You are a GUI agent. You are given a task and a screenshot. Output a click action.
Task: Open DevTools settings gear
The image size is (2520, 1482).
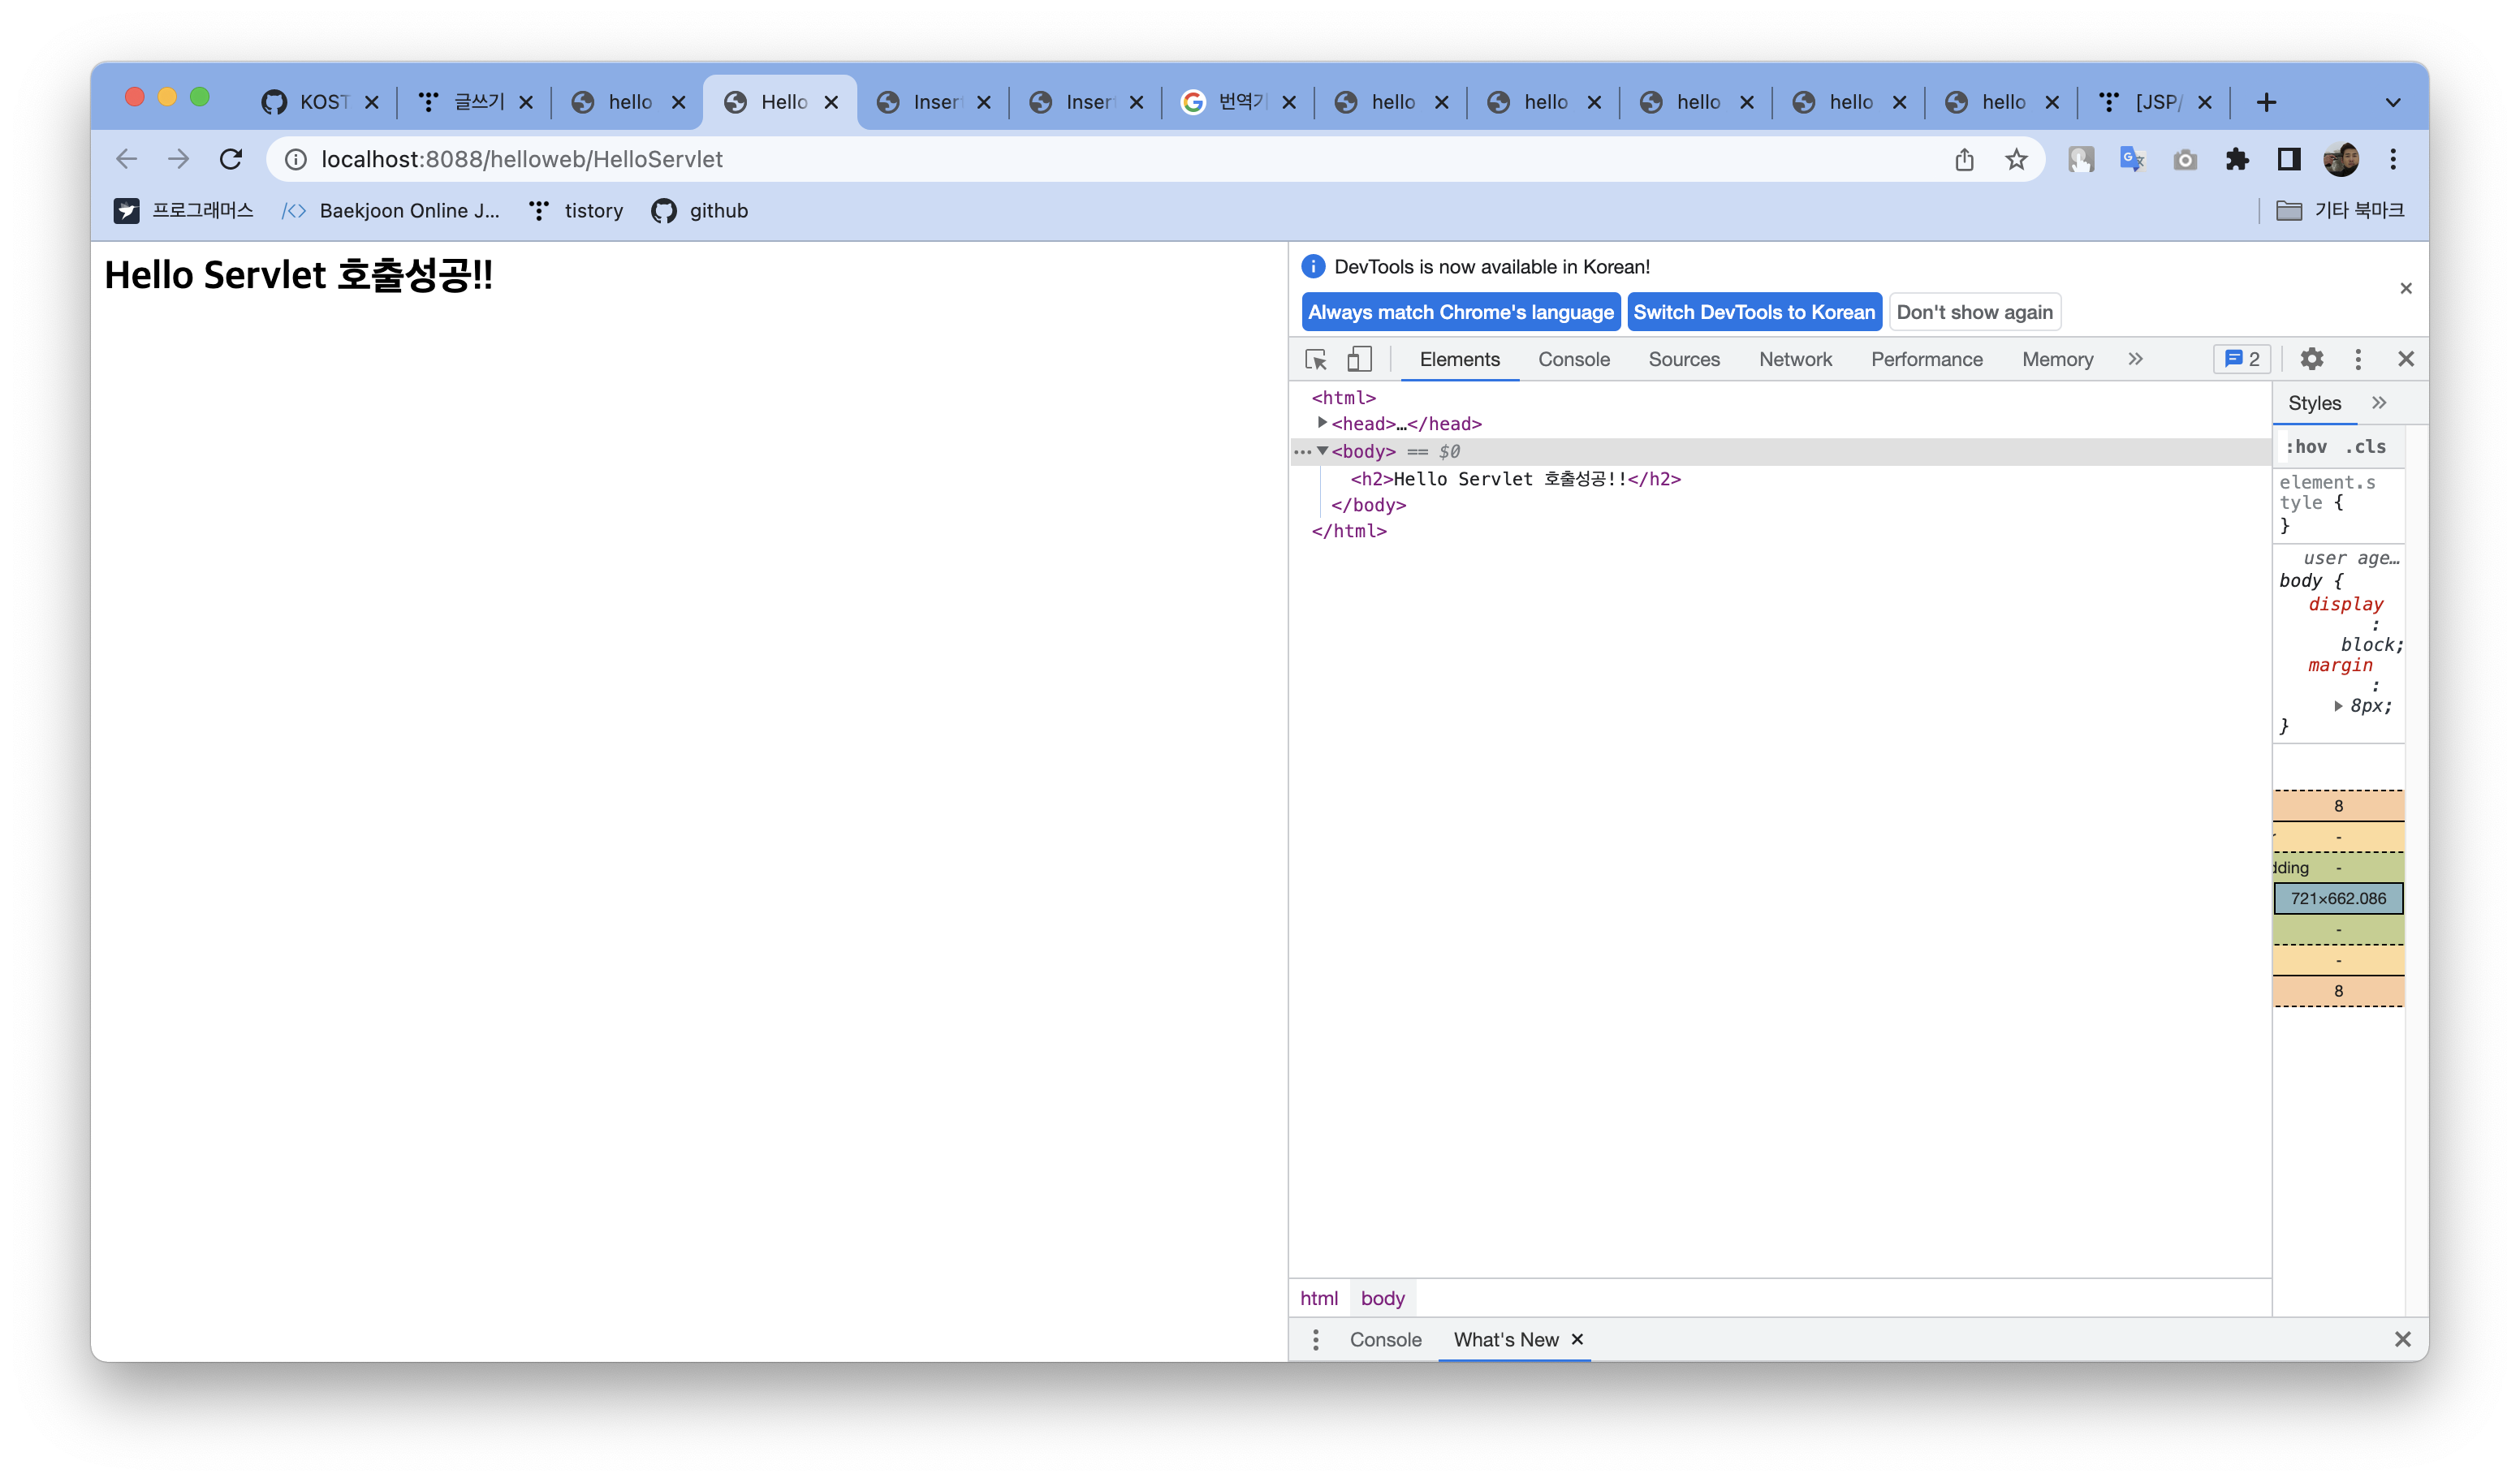pos(2311,359)
